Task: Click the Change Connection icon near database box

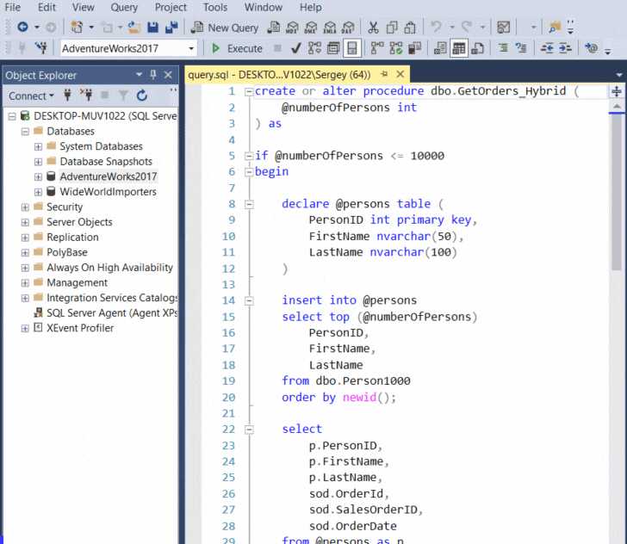Action: point(40,48)
